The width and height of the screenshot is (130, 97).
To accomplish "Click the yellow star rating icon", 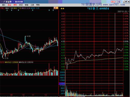I will tap(62, 9).
